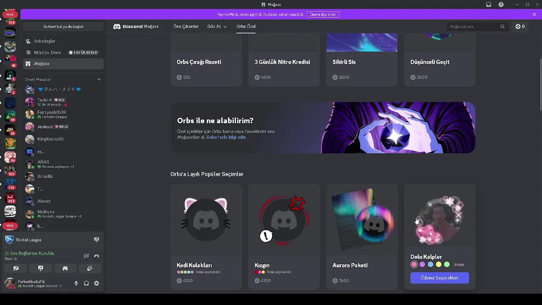
Task: Dismiss the purple streamer mode banner
Action: (x=534, y=14)
